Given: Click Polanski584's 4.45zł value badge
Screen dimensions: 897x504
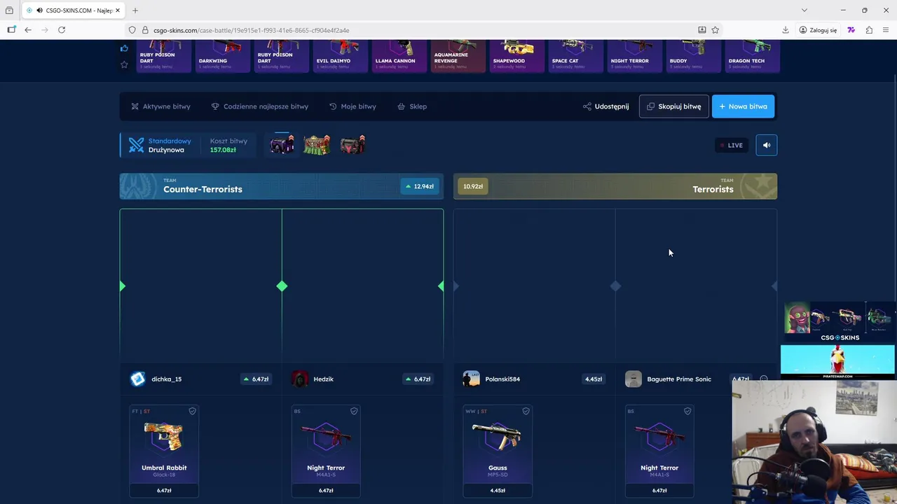Looking at the screenshot, I should pyautogui.click(x=594, y=379).
